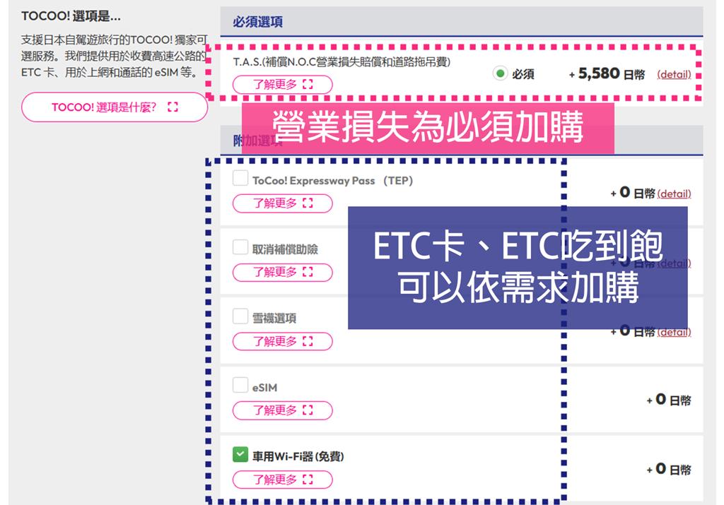Click 了解更多 under ToCoo! Expressway Pass
Viewport: 724px width, 505px height.
click(283, 203)
